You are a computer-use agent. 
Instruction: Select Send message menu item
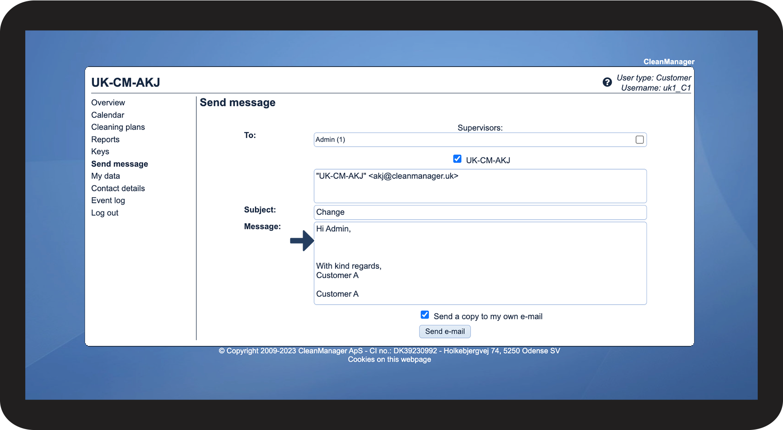click(120, 164)
